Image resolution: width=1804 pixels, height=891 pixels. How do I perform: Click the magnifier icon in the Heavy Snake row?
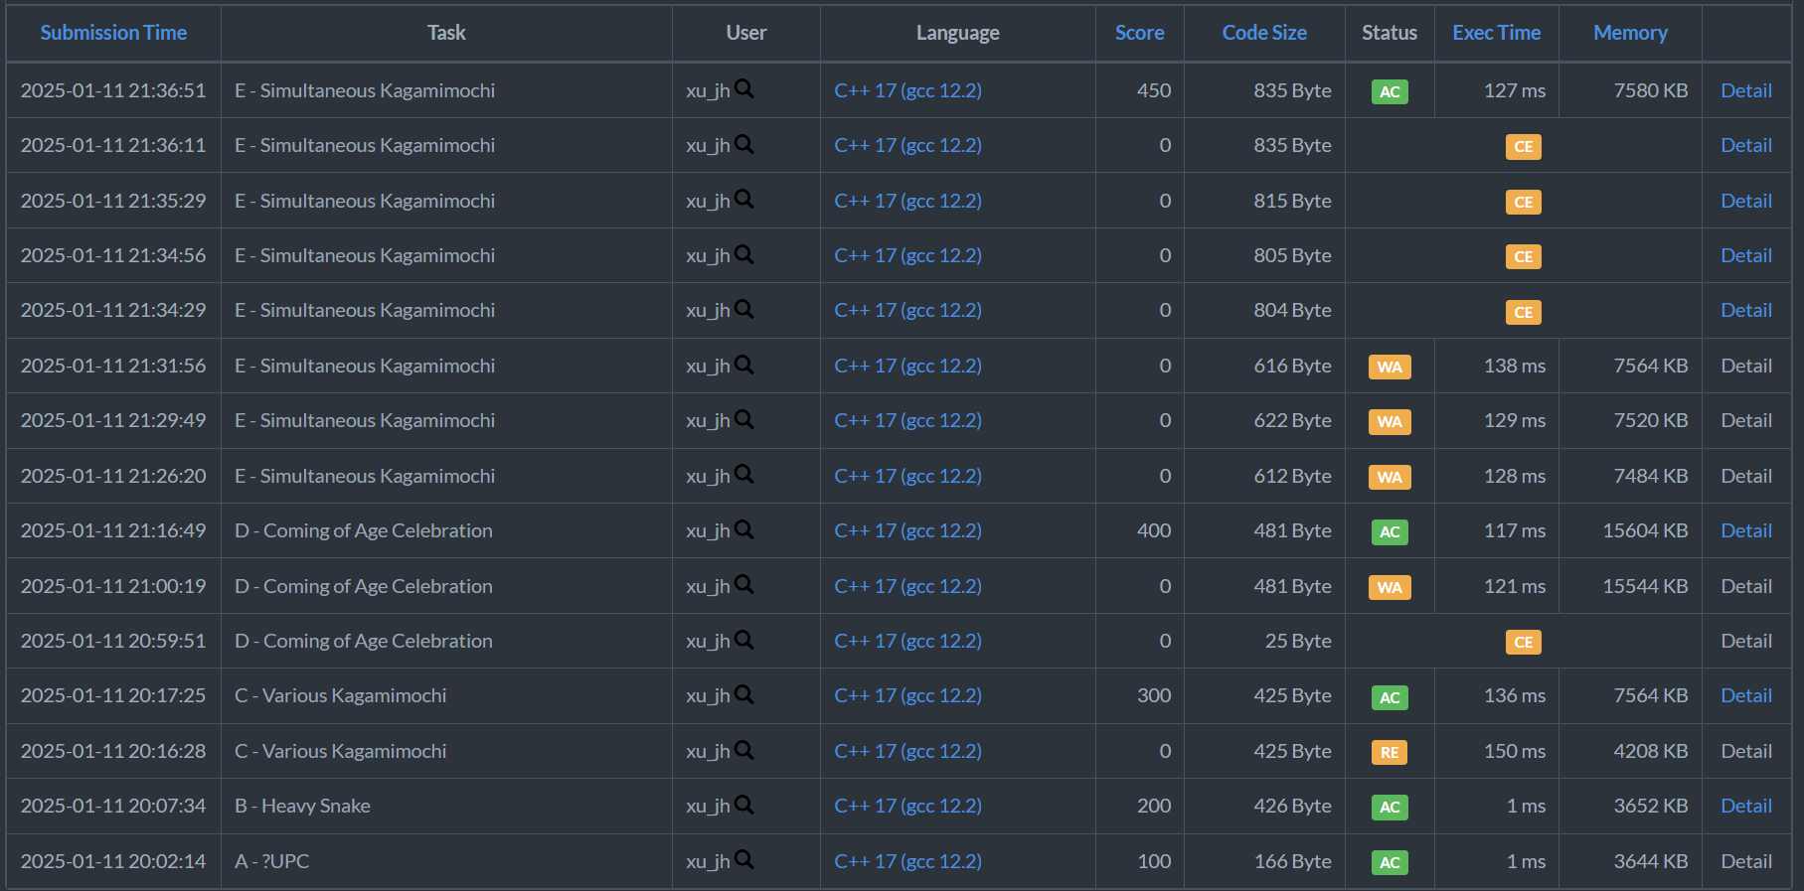(x=744, y=805)
